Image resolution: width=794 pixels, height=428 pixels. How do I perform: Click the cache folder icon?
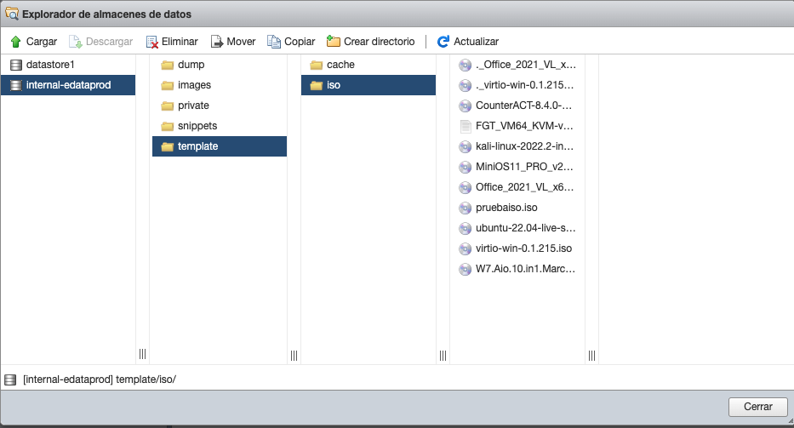(317, 65)
